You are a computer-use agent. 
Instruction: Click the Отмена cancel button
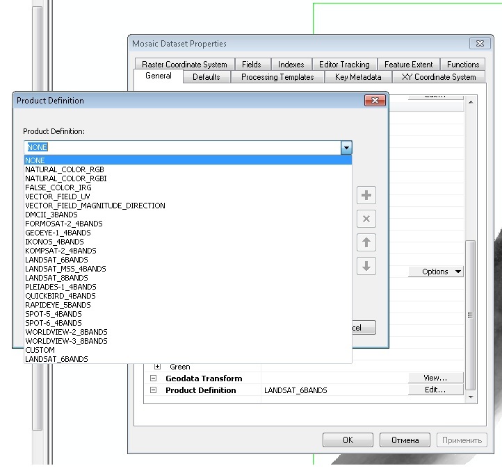tap(405, 440)
